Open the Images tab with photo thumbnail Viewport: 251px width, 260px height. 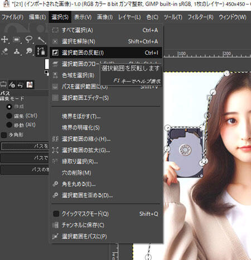tap(30, 85)
